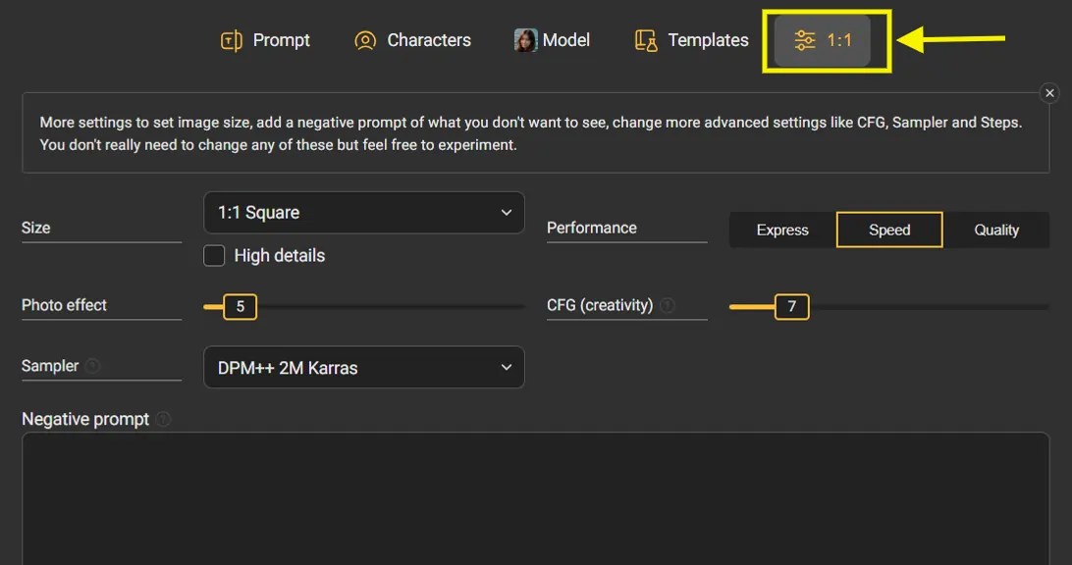Keep Speed selected under Performance
Screen dimensions: 1072x565
pyautogui.click(x=888, y=230)
